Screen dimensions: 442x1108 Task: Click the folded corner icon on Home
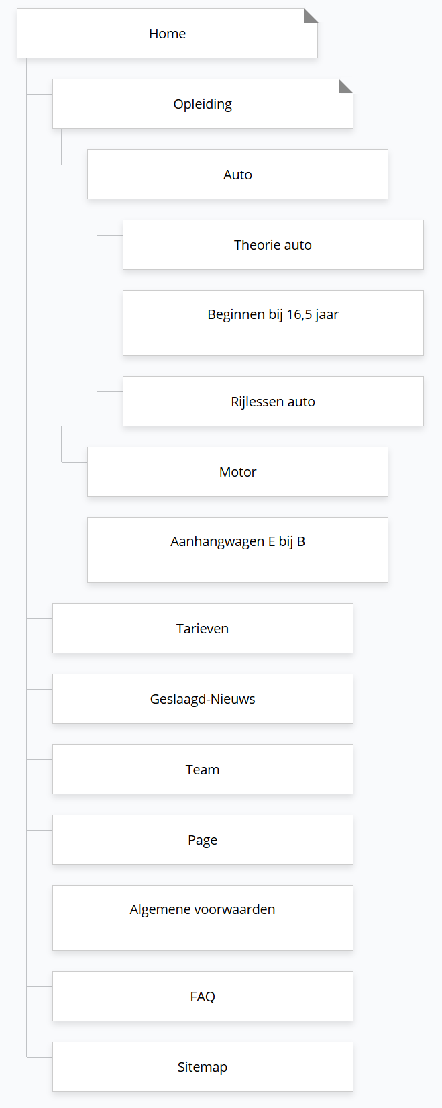click(311, 15)
